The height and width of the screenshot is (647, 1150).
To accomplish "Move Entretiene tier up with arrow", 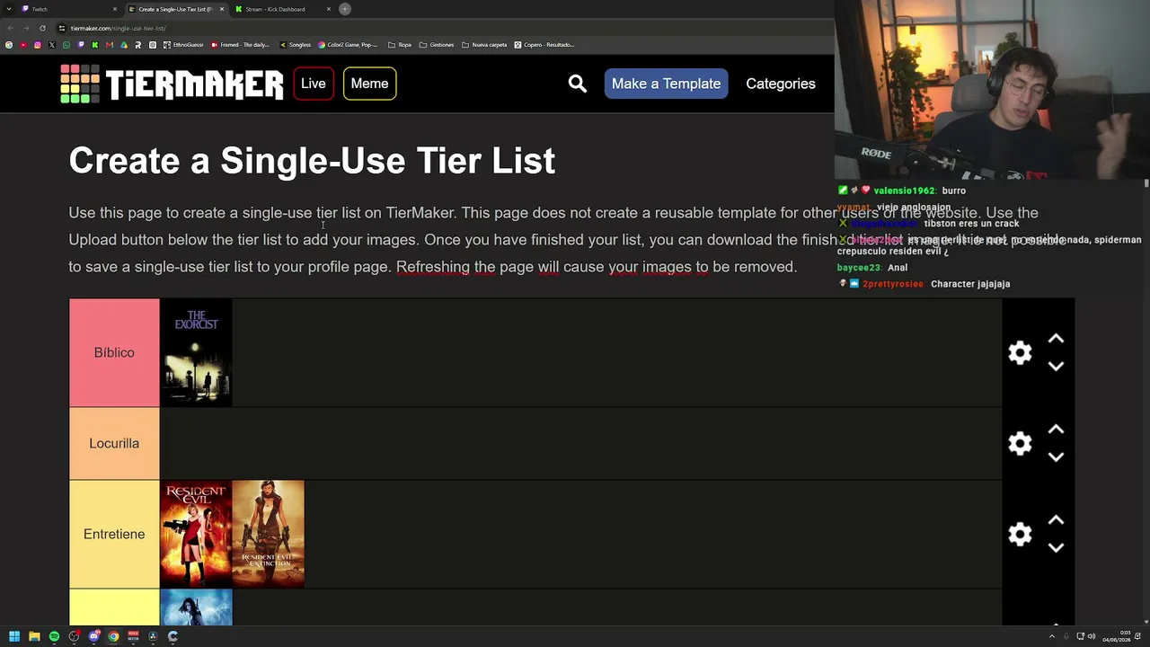I will click(x=1056, y=520).
